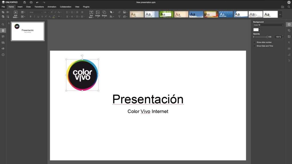Open paragraph settings in right sidebar
The width and height of the screenshot is (292, 164).
[x=289, y=43]
